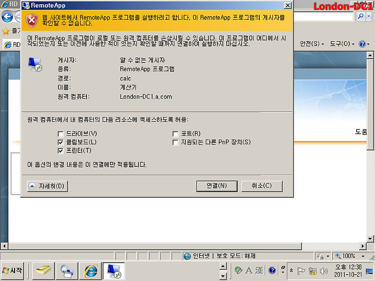Uncheck the 클립보드(L) checkbox

pyautogui.click(x=60, y=143)
